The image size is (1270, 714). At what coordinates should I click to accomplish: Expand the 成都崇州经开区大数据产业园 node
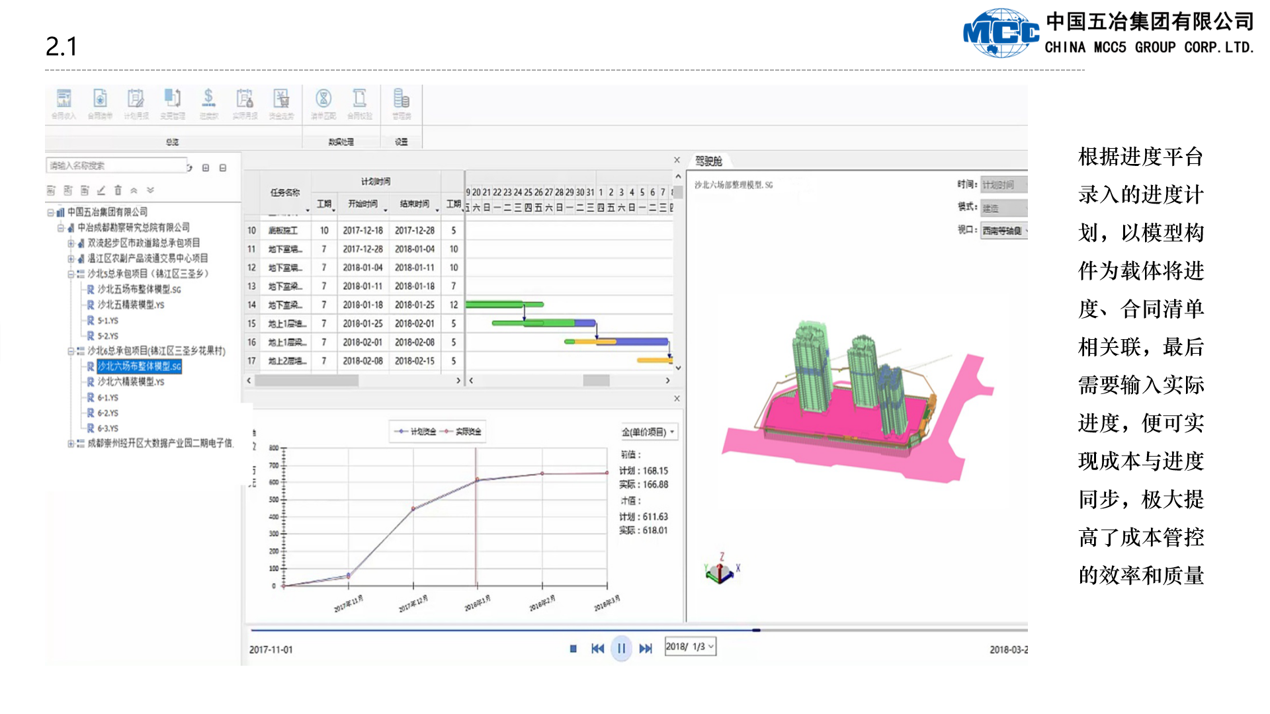(x=70, y=444)
